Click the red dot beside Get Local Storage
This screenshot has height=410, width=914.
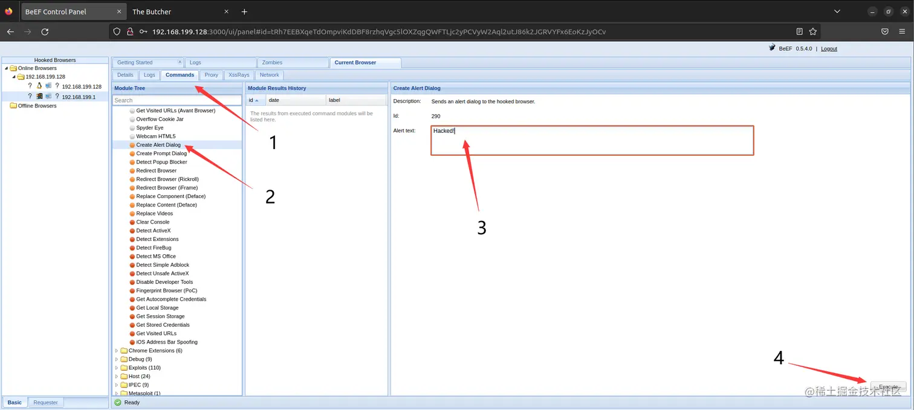click(x=132, y=308)
